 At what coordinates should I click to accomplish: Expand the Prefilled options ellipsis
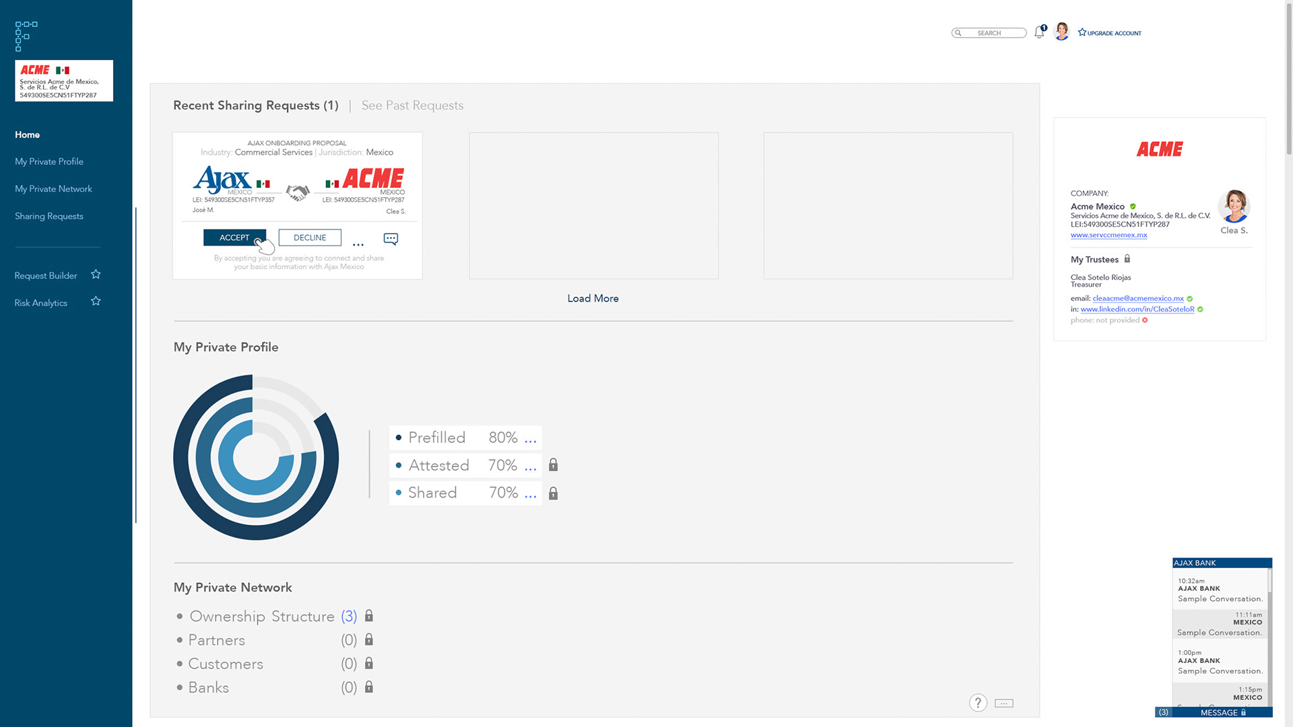[531, 439]
